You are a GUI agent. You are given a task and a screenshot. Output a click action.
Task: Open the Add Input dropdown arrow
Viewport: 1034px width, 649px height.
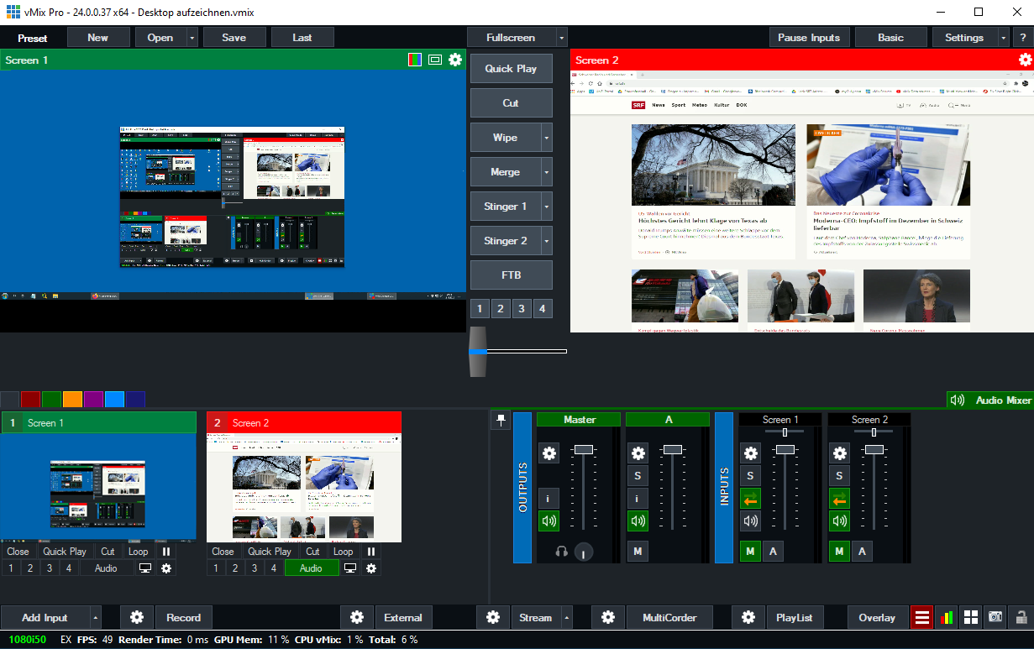point(95,618)
